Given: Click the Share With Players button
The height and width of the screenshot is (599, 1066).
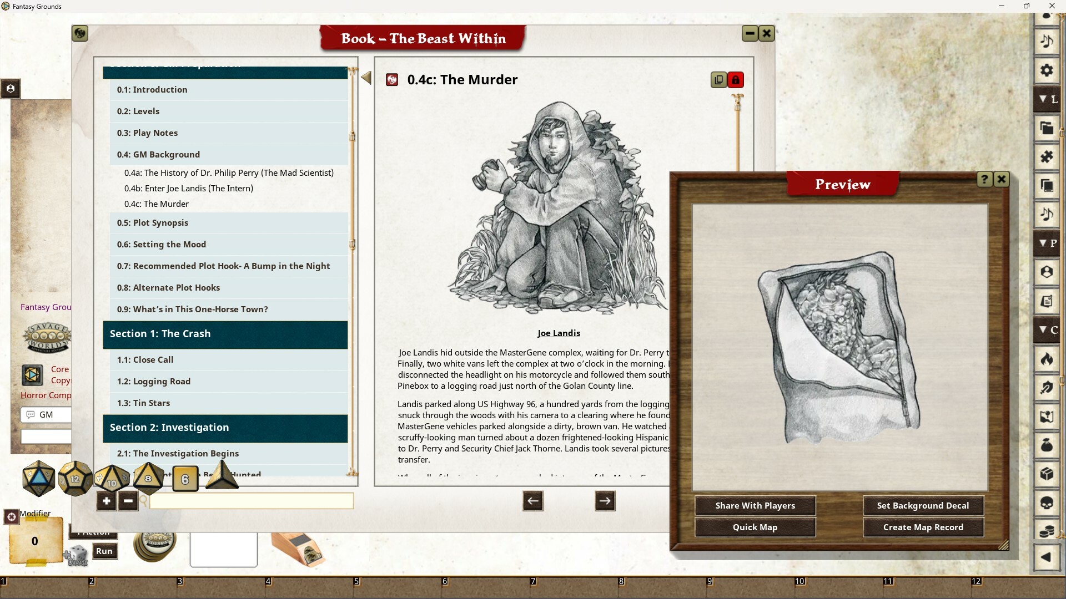Looking at the screenshot, I should click(755, 505).
